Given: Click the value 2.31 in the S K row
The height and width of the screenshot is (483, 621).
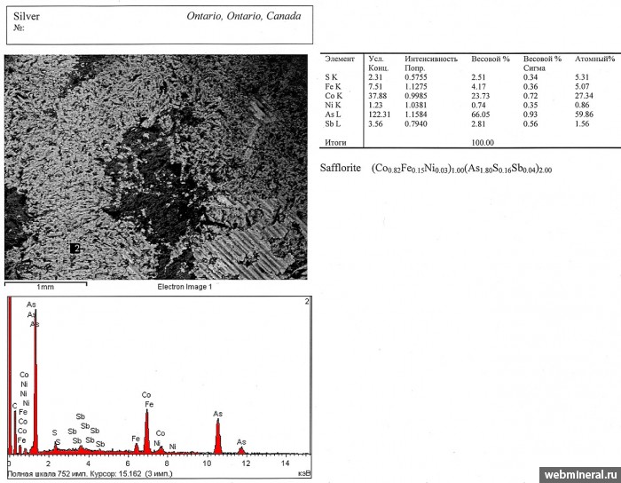Looking at the screenshot, I should point(375,77).
